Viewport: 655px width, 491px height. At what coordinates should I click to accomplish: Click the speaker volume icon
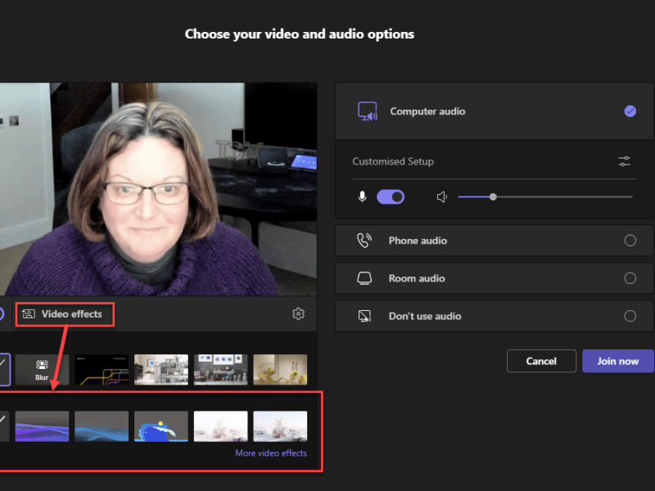(x=442, y=196)
